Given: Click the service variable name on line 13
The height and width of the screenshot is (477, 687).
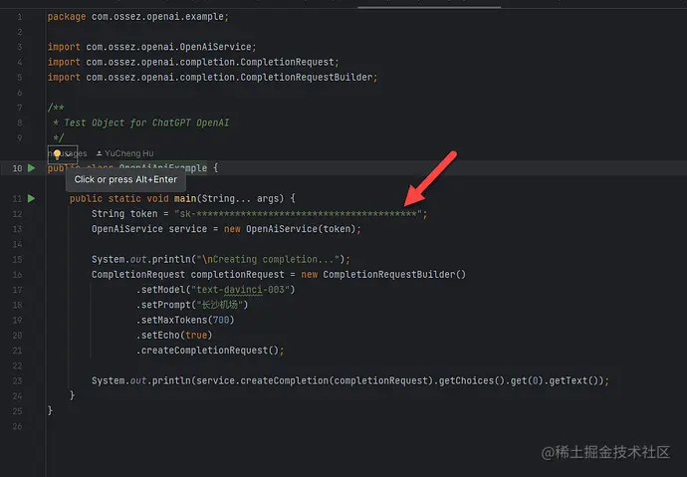Looking at the screenshot, I should (x=188, y=229).
